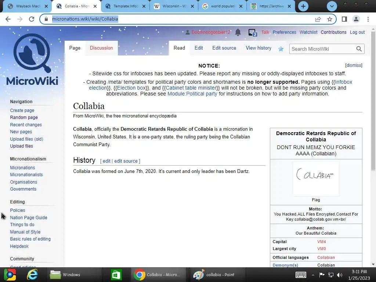Viewport: 376px width, 282px height.
Task: Select the Edit tab
Action: point(199,48)
